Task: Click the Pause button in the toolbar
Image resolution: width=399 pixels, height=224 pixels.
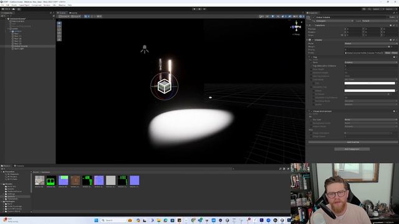Action: 199,9
